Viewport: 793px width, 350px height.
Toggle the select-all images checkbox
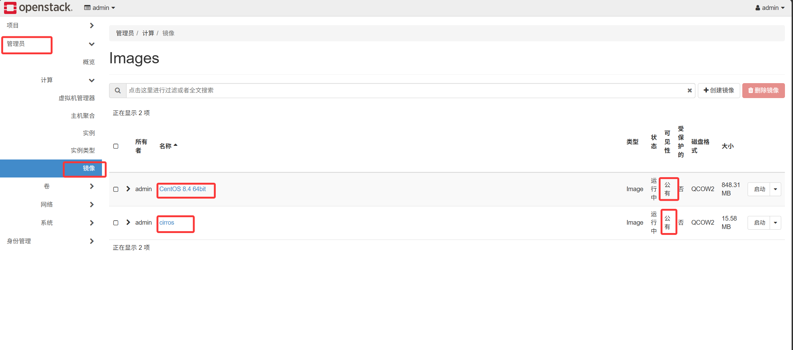coord(116,146)
